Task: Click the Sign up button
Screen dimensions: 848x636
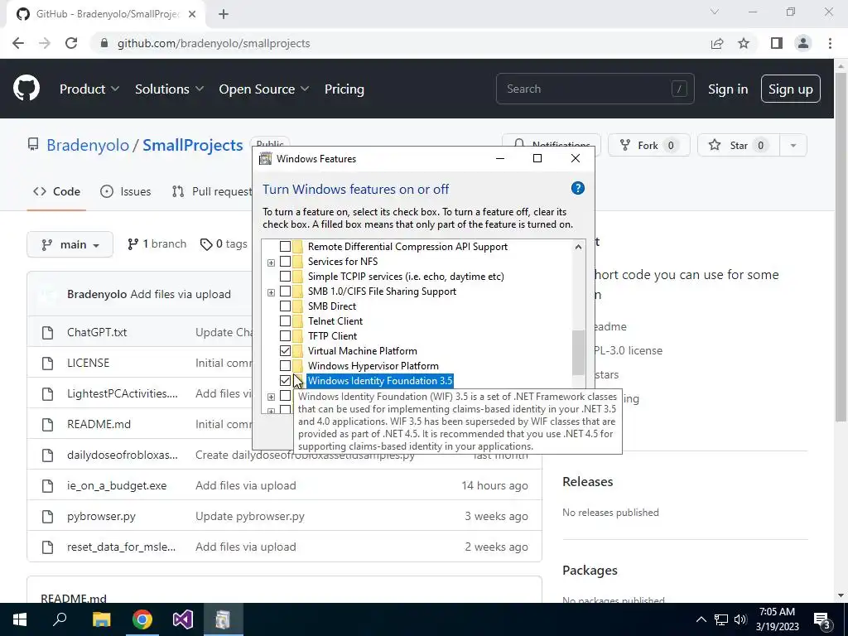Action: click(x=790, y=89)
